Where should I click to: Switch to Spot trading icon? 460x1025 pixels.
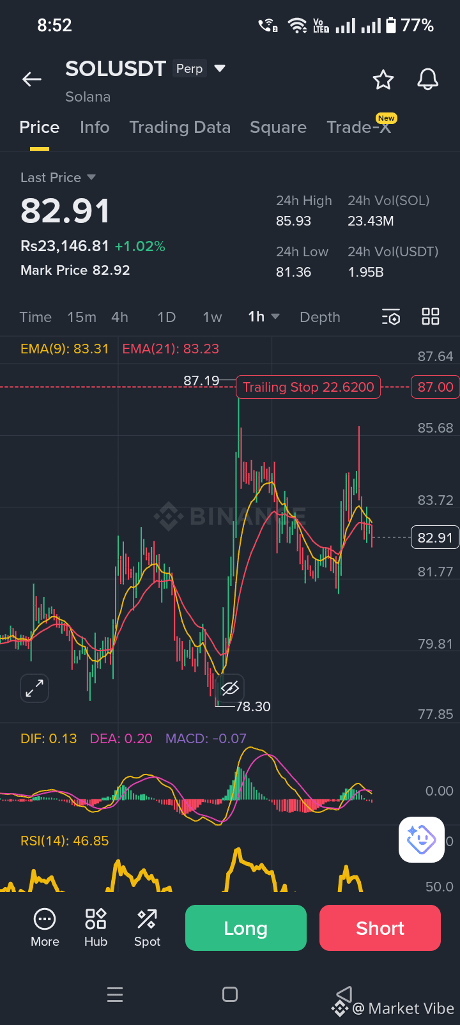click(x=147, y=928)
